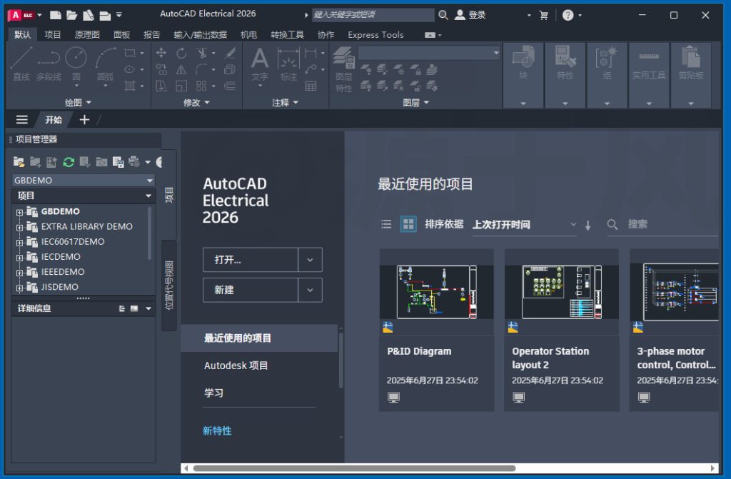Click the 新特性 (What's New) link

[217, 431]
